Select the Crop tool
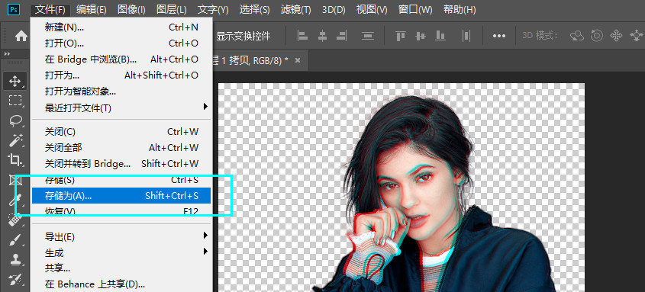Image resolution: width=645 pixels, height=292 pixels. 15,159
